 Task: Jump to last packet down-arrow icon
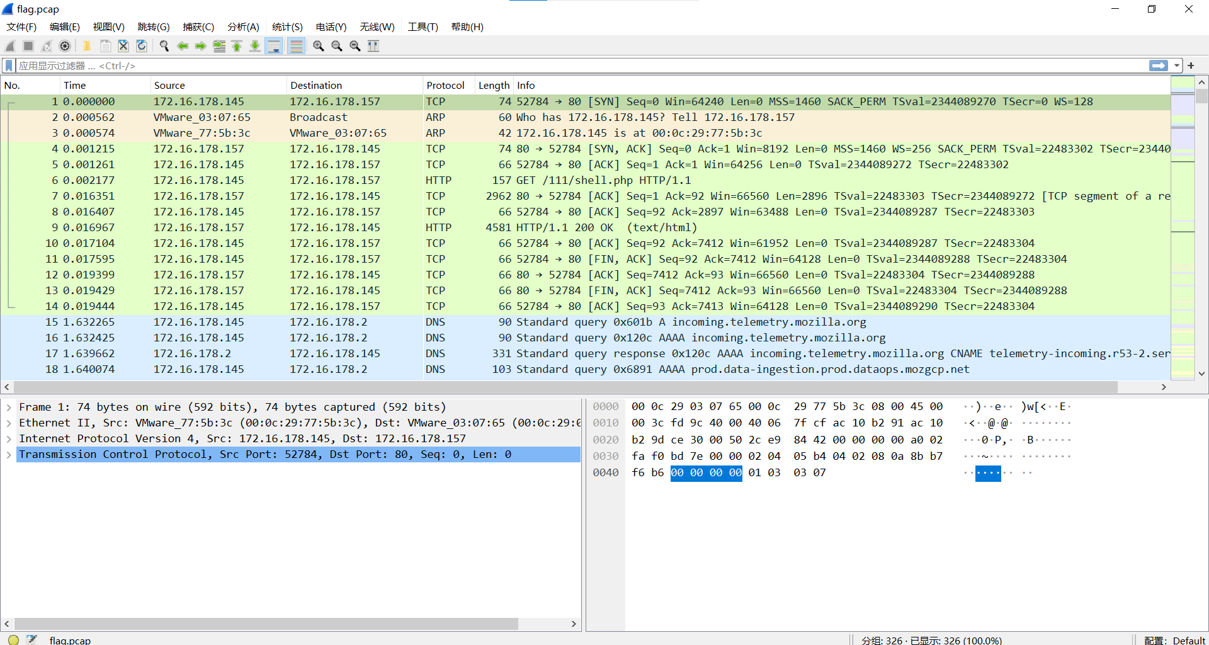[x=255, y=46]
